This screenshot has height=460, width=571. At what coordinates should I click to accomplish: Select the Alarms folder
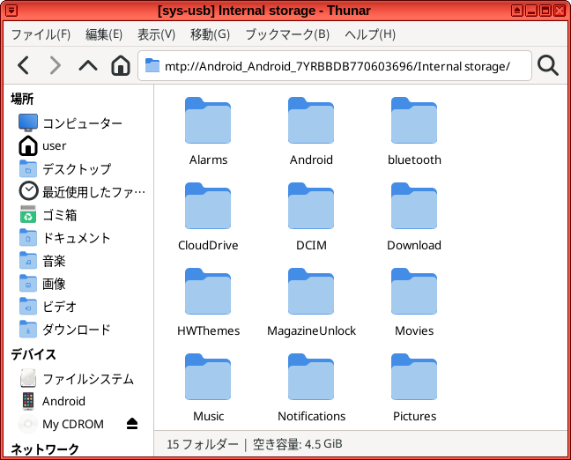tap(208, 131)
